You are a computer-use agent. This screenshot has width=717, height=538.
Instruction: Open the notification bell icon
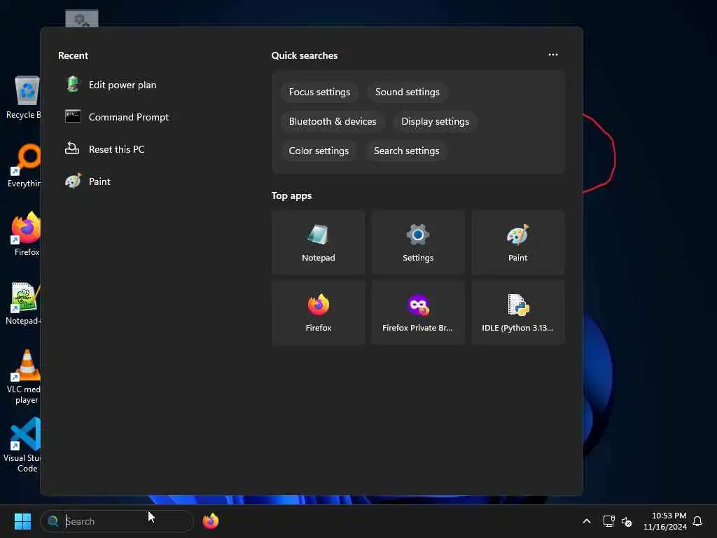(697, 521)
